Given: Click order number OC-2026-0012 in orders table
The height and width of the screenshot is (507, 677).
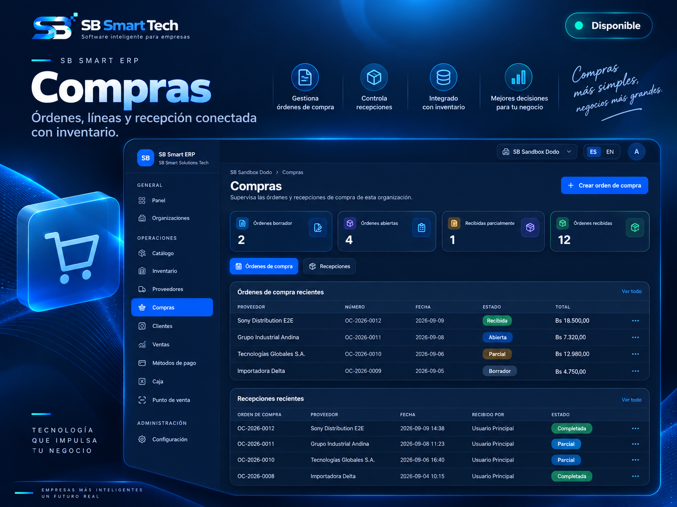Looking at the screenshot, I should click(363, 321).
